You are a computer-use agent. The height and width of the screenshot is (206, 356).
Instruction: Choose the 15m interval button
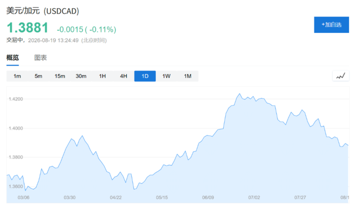pos(60,76)
